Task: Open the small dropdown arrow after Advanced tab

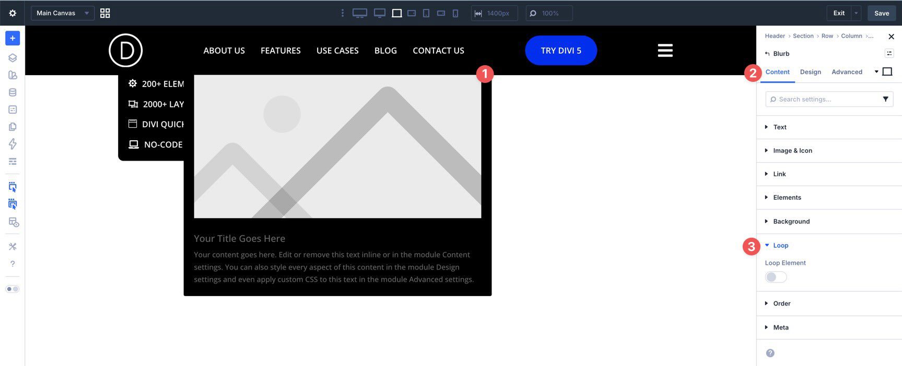Action: pyautogui.click(x=876, y=71)
